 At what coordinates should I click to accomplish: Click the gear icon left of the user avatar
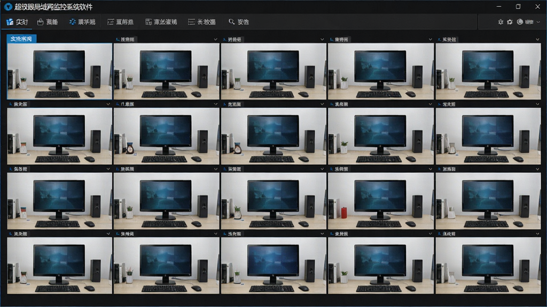click(510, 22)
